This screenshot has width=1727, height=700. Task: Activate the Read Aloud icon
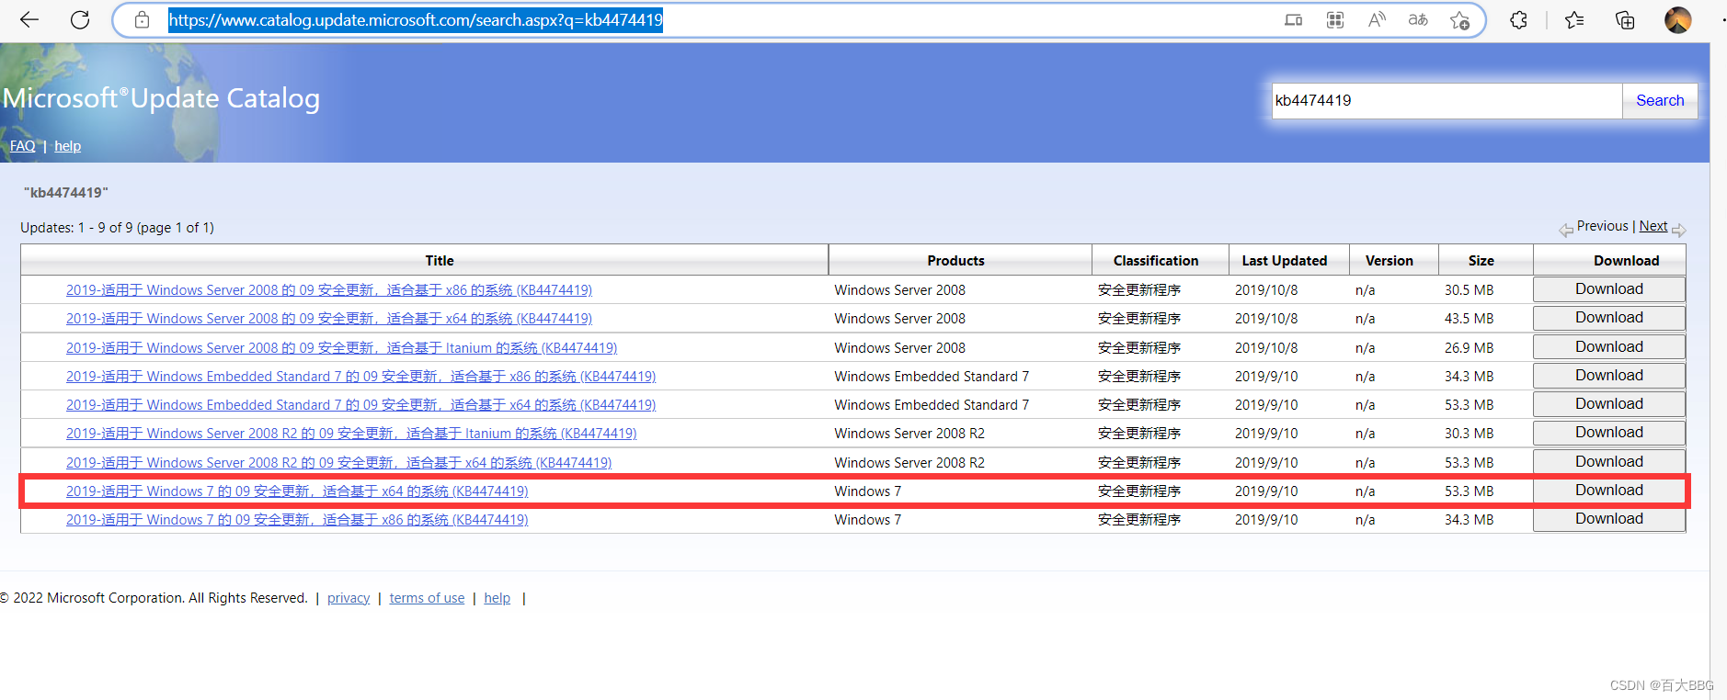click(1377, 19)
